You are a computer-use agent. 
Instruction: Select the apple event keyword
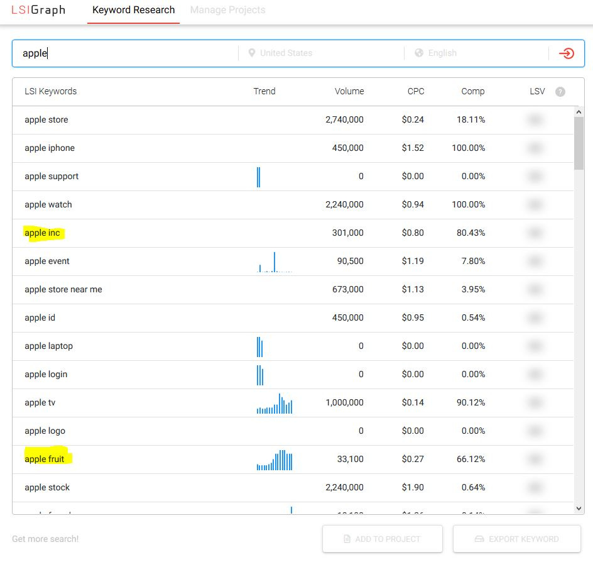click(47, 261)
